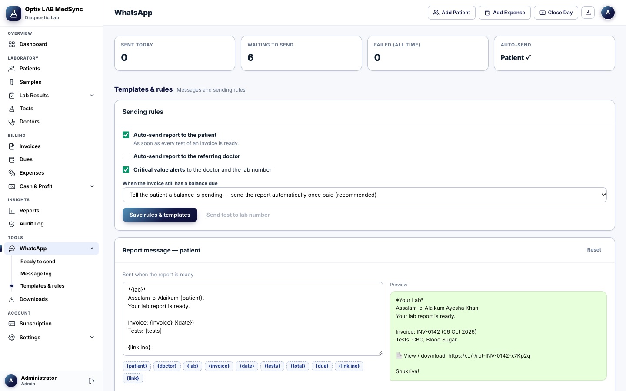
Task: Click the Downloads icon in sidebar
Action: 12,299
